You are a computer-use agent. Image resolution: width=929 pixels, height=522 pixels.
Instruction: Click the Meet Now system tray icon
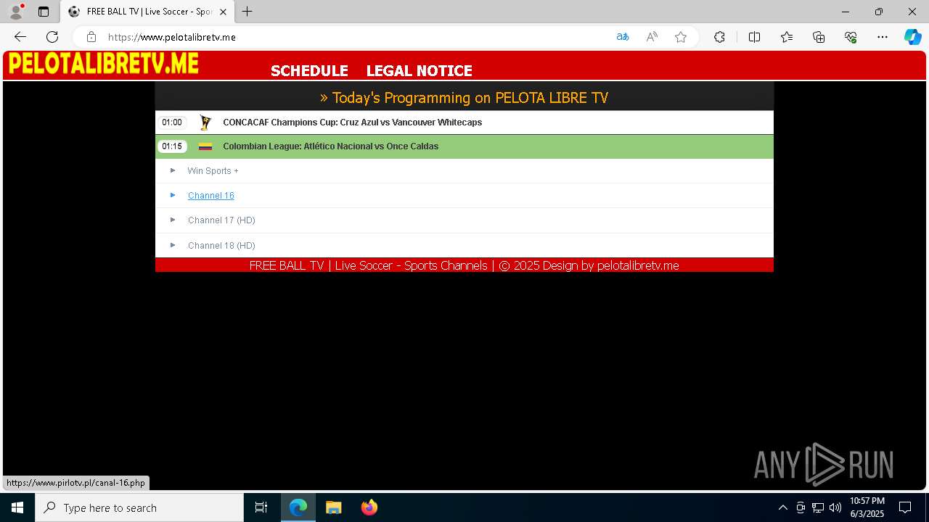(x=801, y=507)
